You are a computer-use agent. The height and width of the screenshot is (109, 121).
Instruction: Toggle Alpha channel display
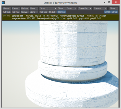click(x=34, y=12)
